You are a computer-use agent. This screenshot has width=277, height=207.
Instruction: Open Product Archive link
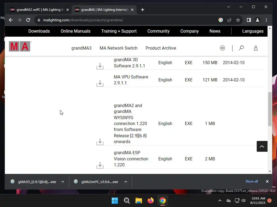pyautogui.click(x=161, y=48)
